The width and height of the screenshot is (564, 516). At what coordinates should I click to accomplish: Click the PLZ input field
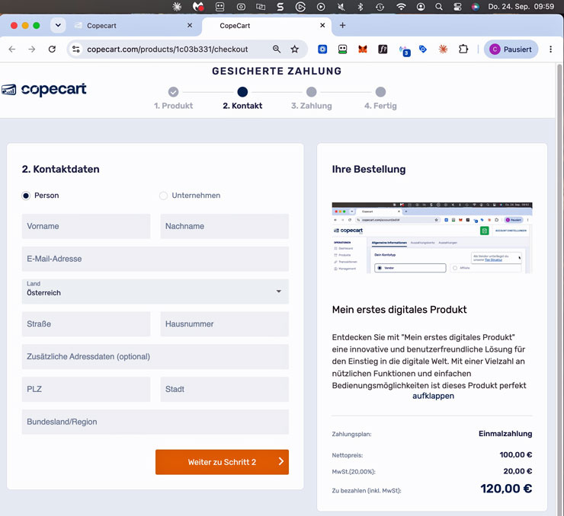tap(86, 389)
